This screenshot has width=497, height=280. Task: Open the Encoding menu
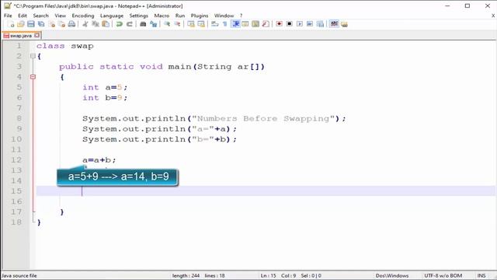[x=83, y=16]
